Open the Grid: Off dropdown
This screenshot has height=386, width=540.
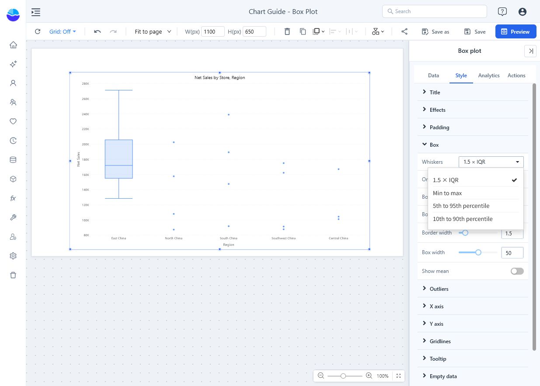tap(63, 31)
